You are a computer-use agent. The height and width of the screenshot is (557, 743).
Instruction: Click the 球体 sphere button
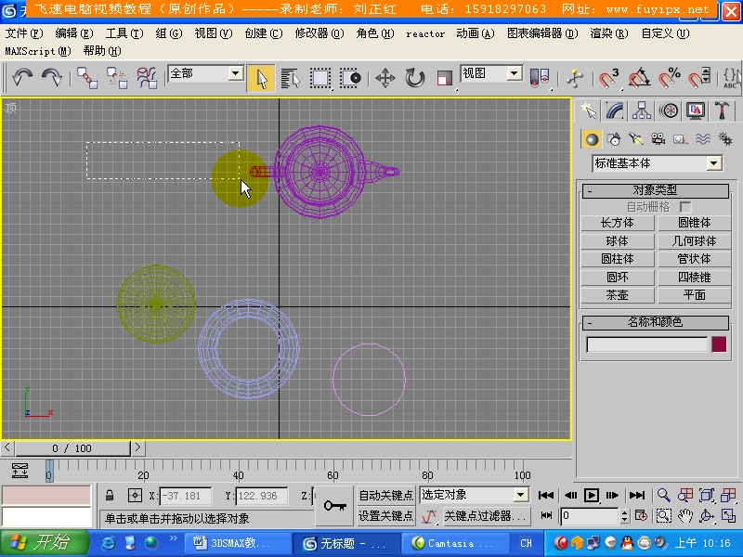point(618,241)
